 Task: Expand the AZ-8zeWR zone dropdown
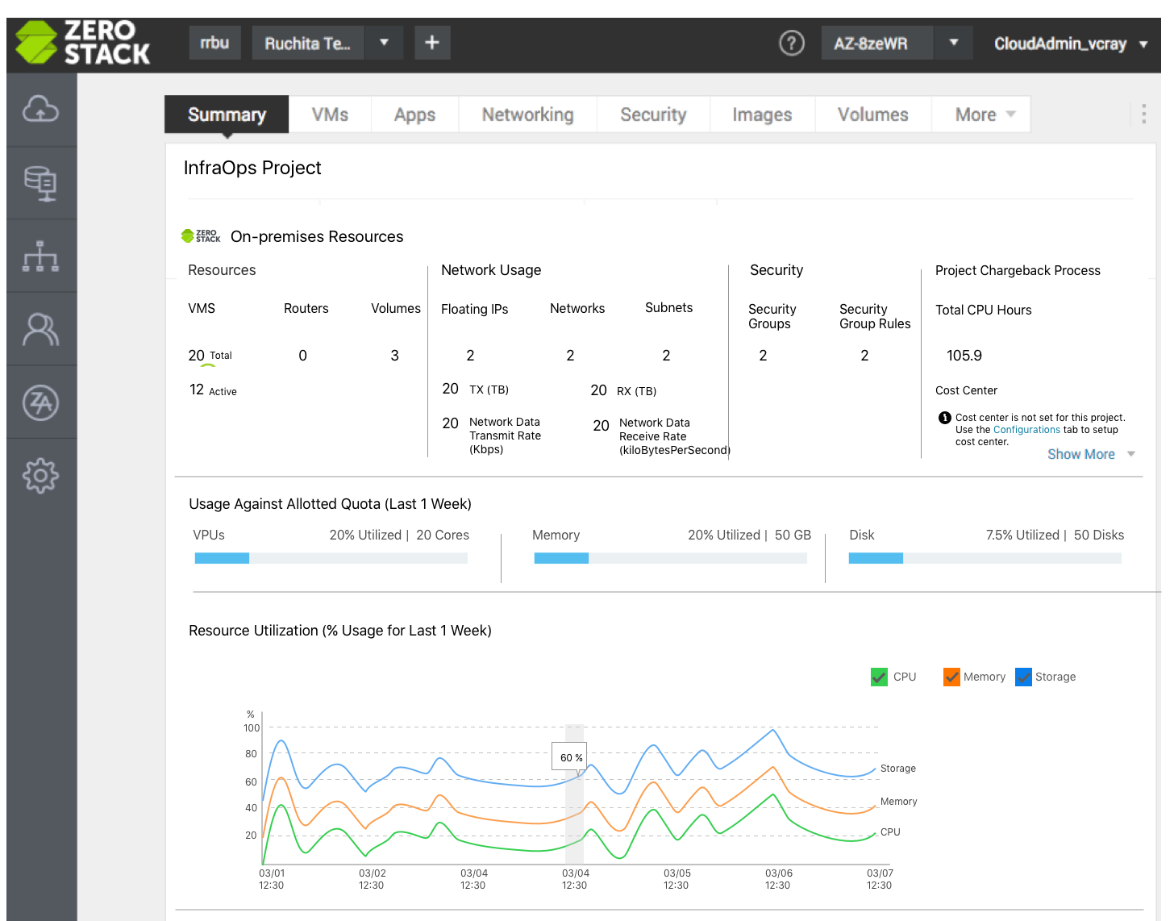tap(954, 43)
